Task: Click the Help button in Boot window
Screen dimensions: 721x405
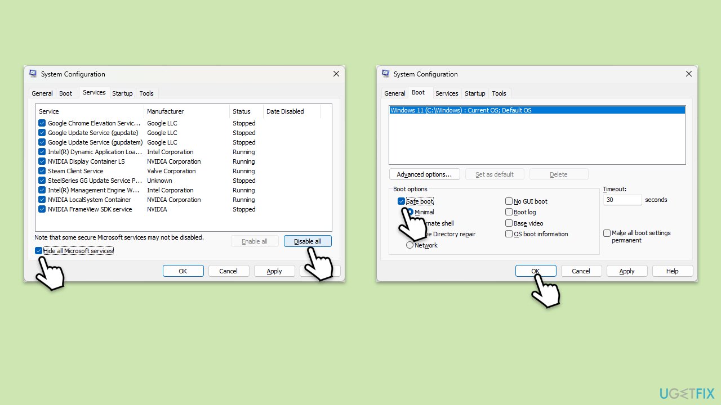Action: (x=673, y=271)
